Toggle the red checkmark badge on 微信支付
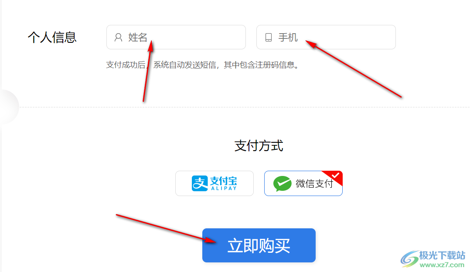Viewport: 470px width, 272px height. tap(334, 176)
